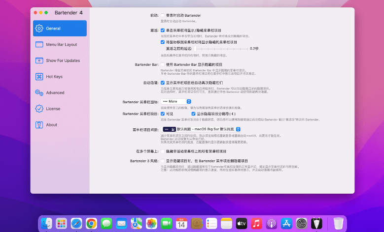The width and height of the screenshot is (384, 232).
Task: Toggle clicking menu bar shows hidden items
Action: [163, 30]
